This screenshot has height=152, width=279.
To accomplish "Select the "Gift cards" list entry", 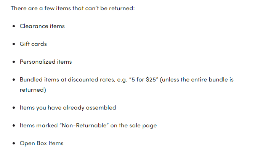I will click(x=33, y=44).
